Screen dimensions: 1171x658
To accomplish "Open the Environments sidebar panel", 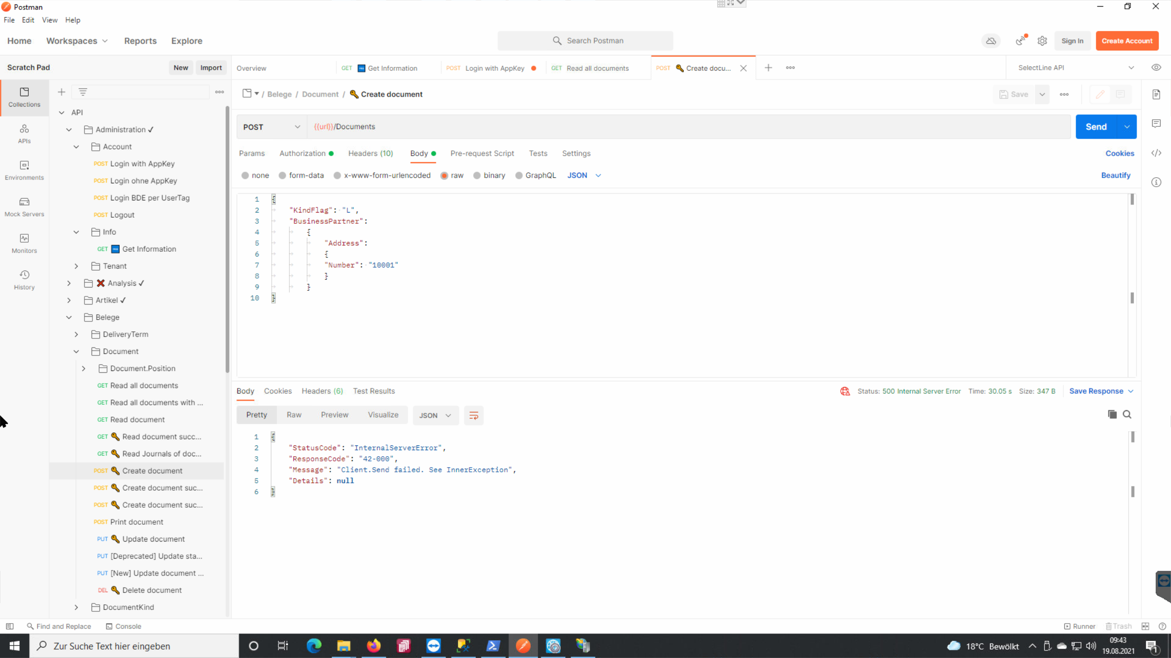I will click(24, 171).
